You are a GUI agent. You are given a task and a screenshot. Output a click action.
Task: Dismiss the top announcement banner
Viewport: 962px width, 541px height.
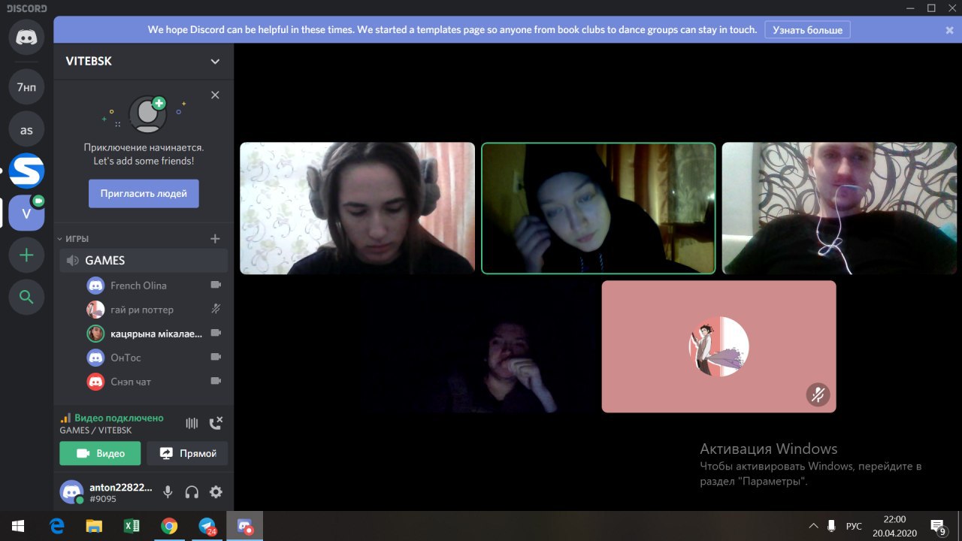pyautogui.click(x=949, y=30)
